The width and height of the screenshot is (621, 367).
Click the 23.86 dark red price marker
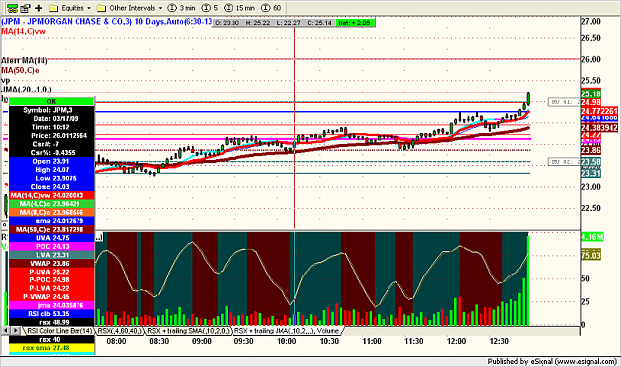point(591,150)
